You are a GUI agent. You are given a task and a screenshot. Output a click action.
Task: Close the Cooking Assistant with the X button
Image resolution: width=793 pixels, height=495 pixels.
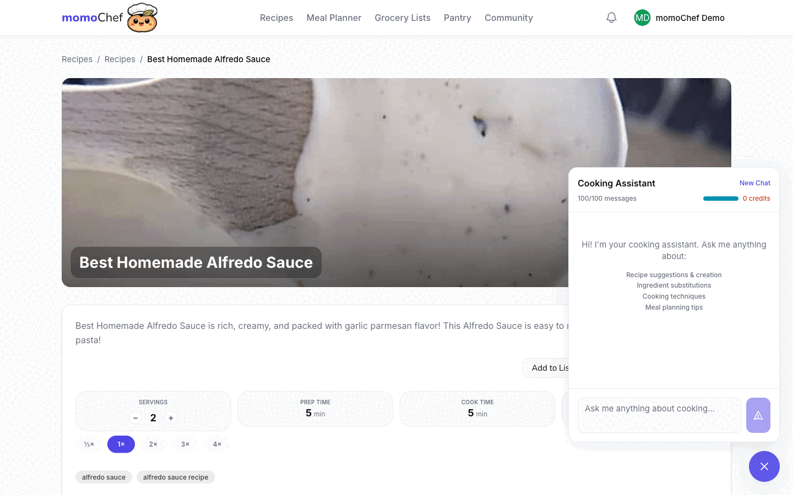point(764,466)
